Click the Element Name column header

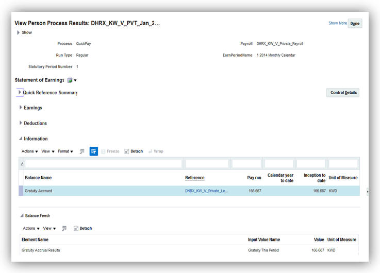coord(35,240)
